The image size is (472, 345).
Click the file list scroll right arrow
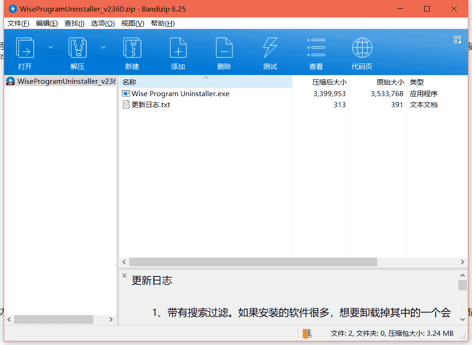[463, 262]
